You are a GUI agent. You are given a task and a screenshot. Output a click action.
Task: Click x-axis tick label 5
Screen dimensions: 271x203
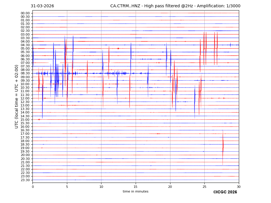coord(67,187)
